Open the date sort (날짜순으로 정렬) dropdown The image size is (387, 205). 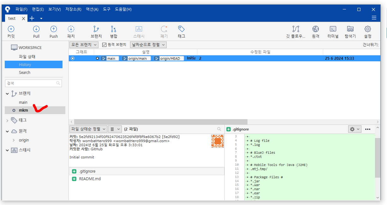148,45
